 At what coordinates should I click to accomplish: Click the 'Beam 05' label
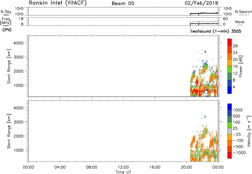tap(123, 3)
